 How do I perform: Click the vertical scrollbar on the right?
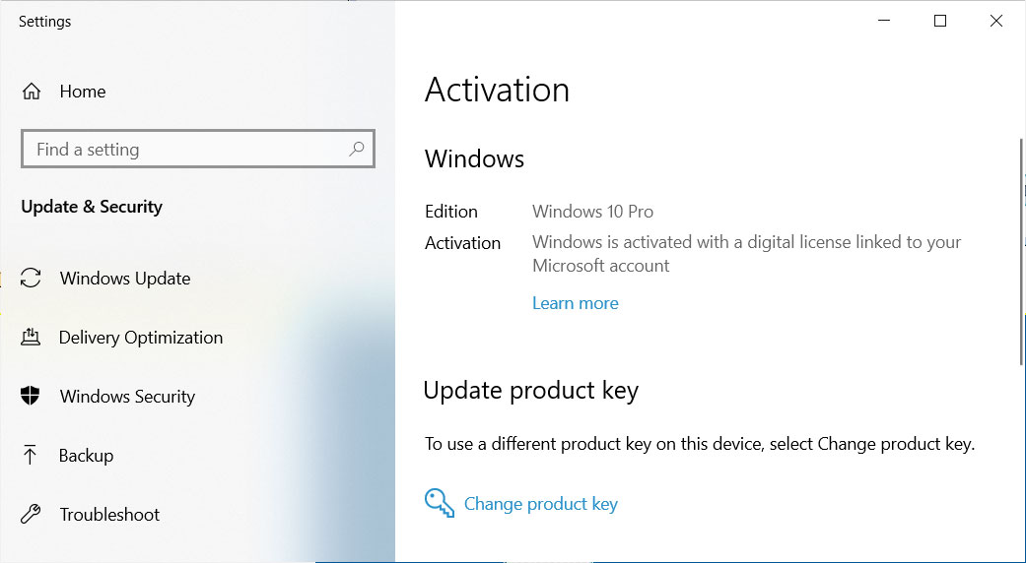click(x=1022, y=251)
